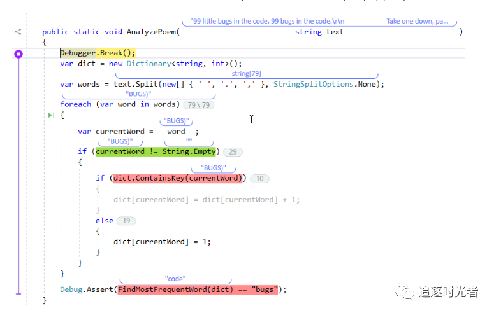Screen dimensions: 494x313
Task: Click the 'Take one down, pa...' hint
Action: pos(417,21)
